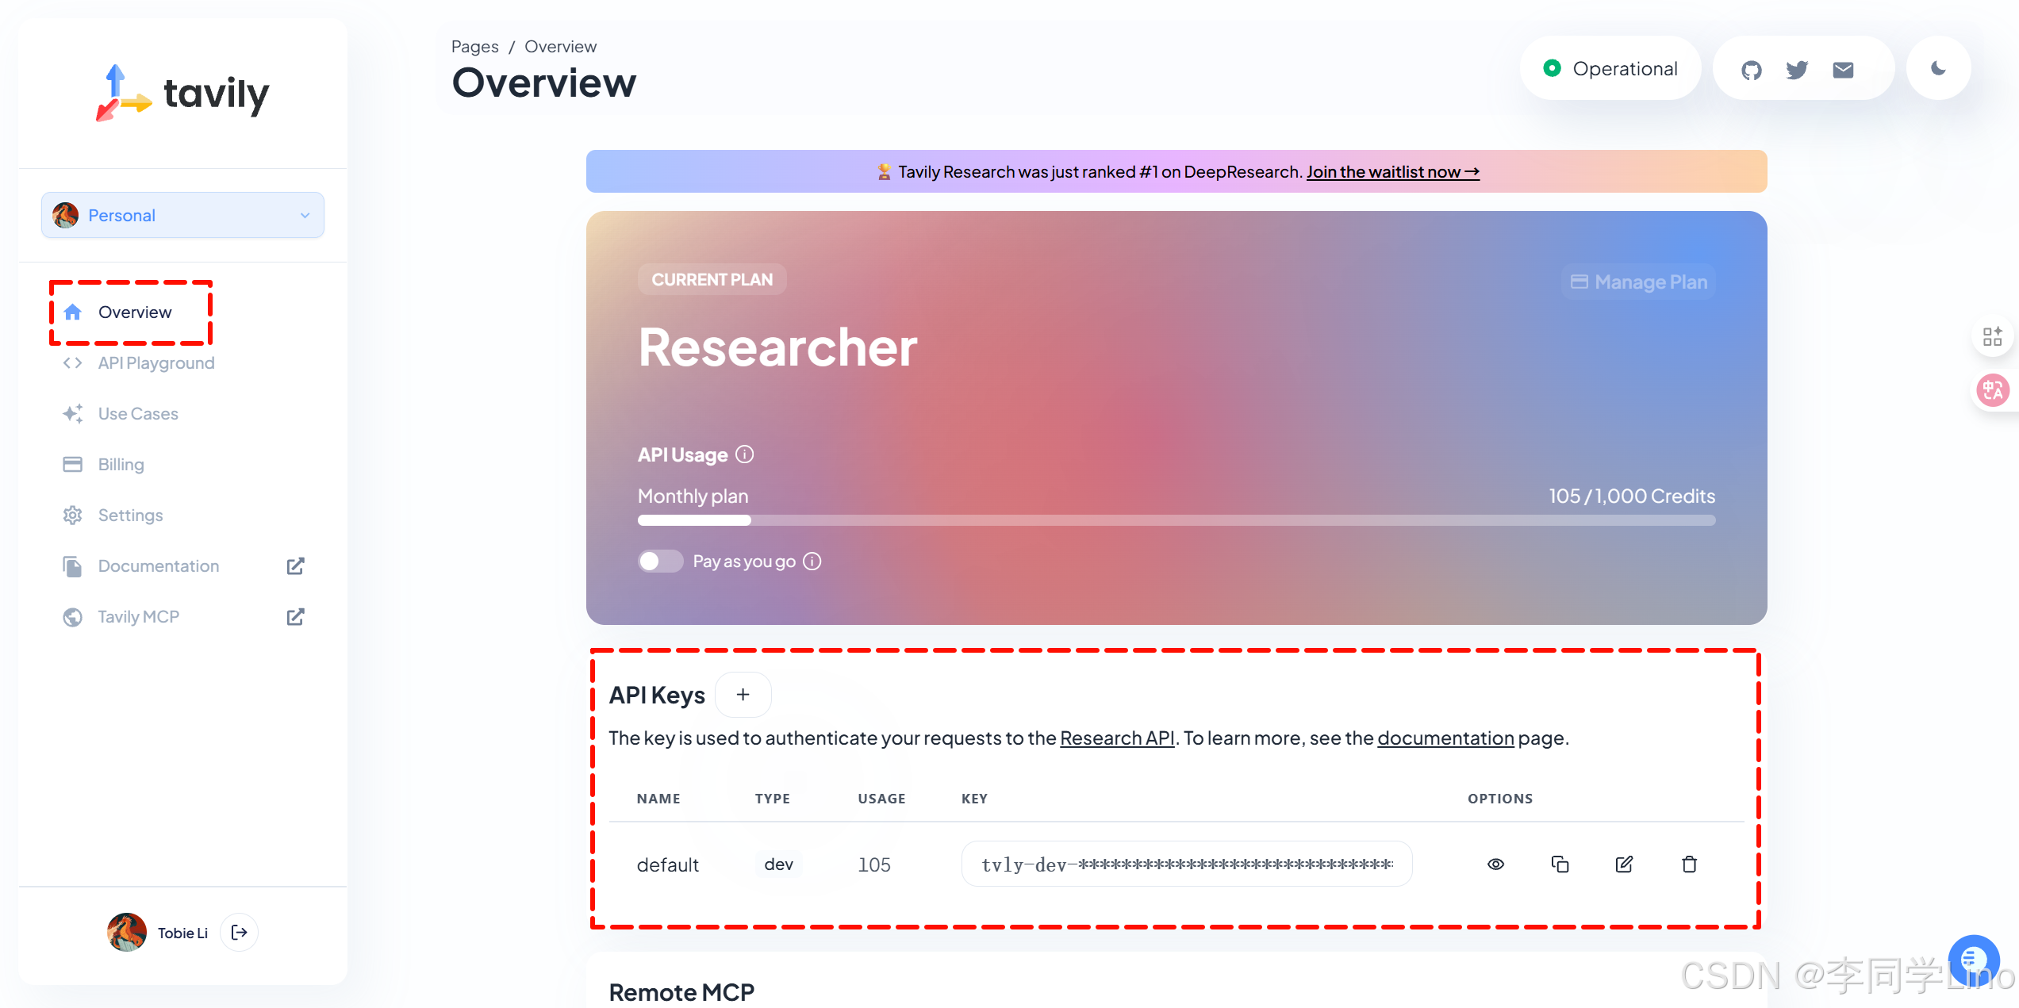
Task: Open the GitHub icon link
Action: (x=1752, y=70)
